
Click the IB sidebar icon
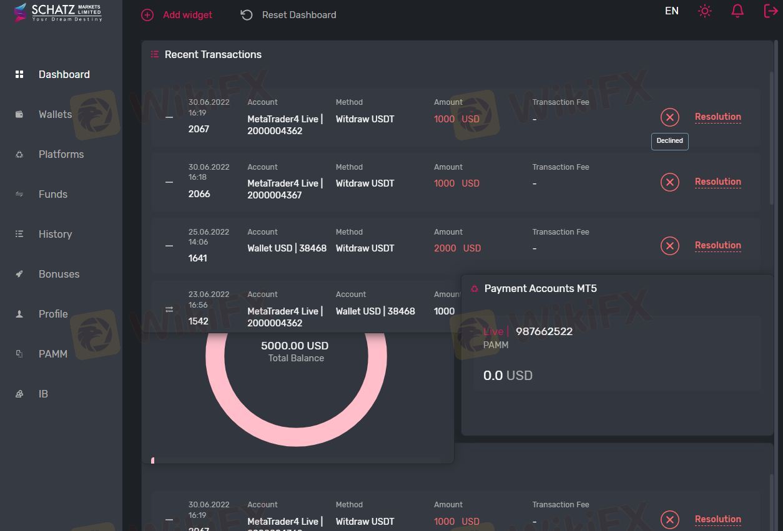pyautogui.click(x=19, y=394)
